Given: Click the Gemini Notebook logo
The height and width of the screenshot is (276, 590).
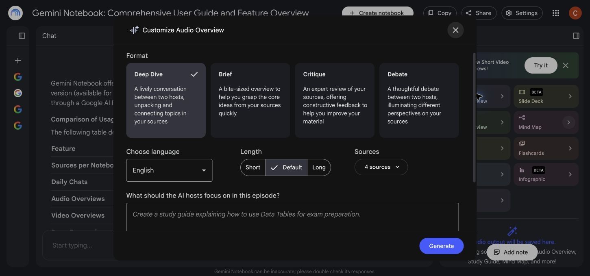Looking at the screenshot, I should coord(15,13).
